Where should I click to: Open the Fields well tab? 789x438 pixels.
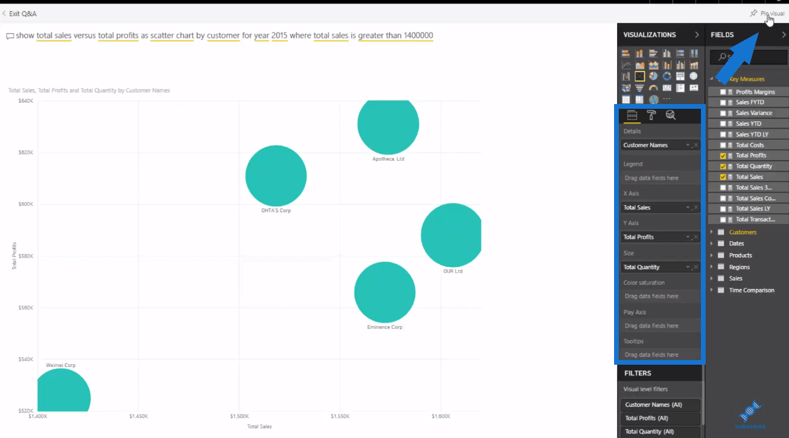[632, 115]
